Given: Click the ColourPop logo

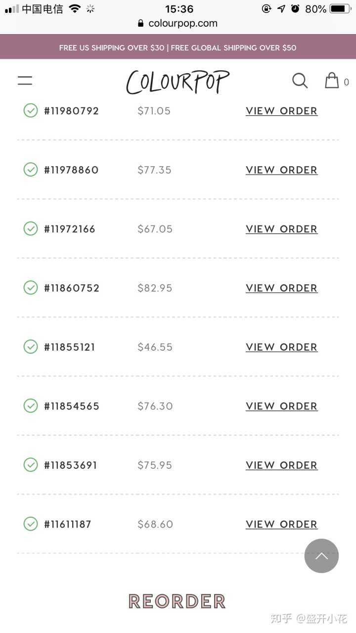Looking at the screenshot, I should [x=178, y=82].
